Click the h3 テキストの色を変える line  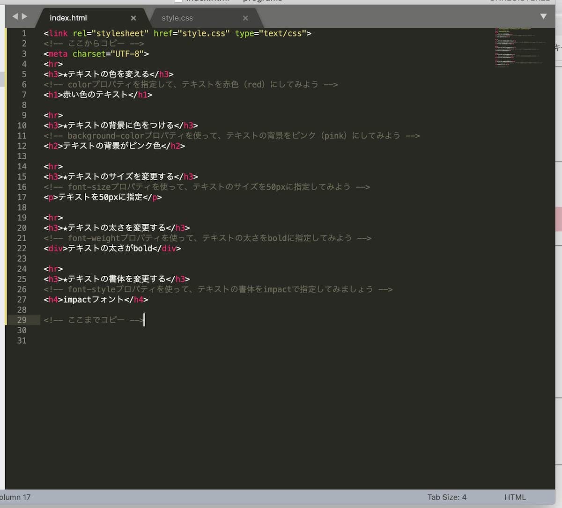click(109, 74)
